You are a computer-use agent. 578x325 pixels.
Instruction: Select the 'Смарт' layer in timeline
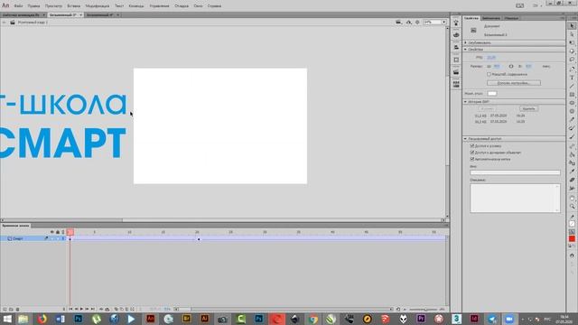point(18,238)
